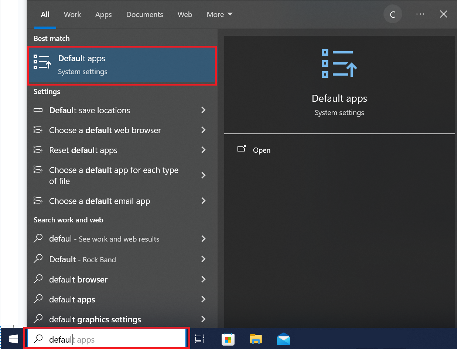Screen dimensions: 458x350
Task: Click magnifier icon beside default graphics settings
Action: [38, 319]
